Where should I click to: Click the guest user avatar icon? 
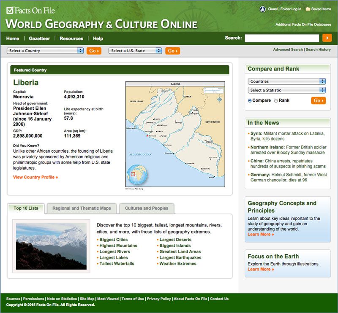tap(262, 9)
